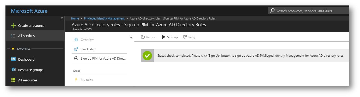Click the search magnifier icon
360x97 pixels.
pos(272,11)
